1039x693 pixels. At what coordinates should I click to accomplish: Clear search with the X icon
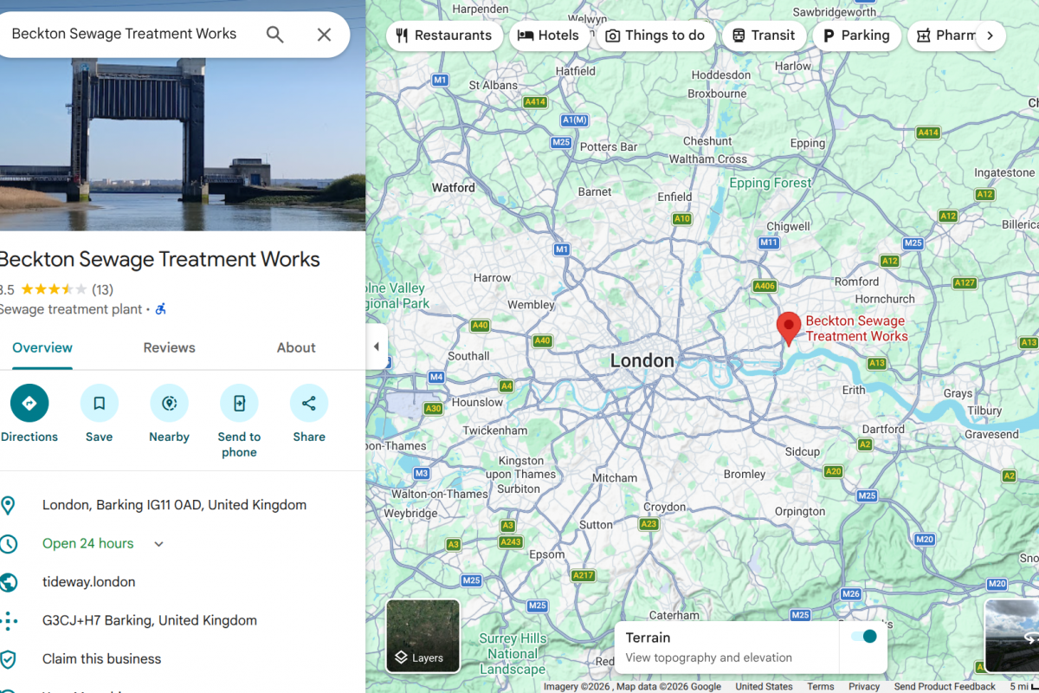(x=324, y=35)
